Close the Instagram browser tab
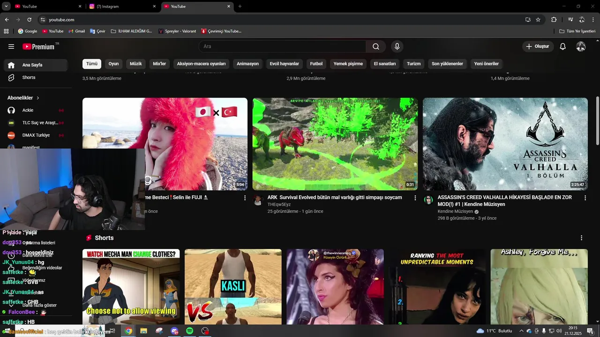The height and width of the screenshot is (337, 600). [154, 7]
